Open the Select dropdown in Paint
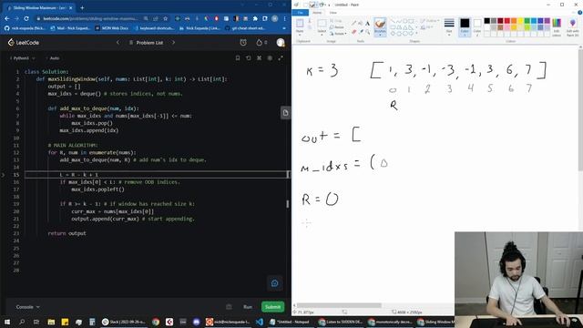 click(x=322, y=36)
